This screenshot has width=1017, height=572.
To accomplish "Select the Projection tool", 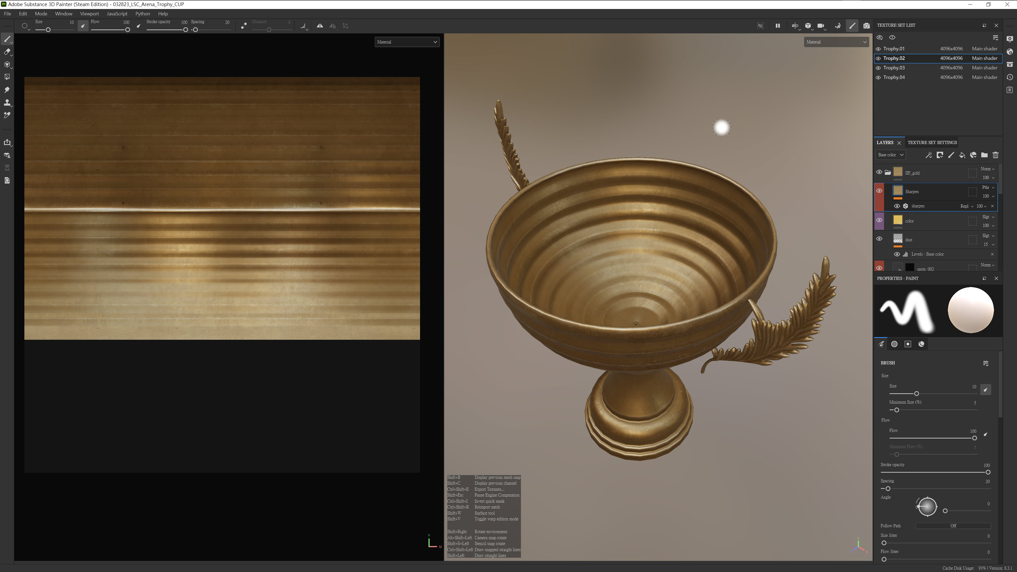I will pos(7,64).
